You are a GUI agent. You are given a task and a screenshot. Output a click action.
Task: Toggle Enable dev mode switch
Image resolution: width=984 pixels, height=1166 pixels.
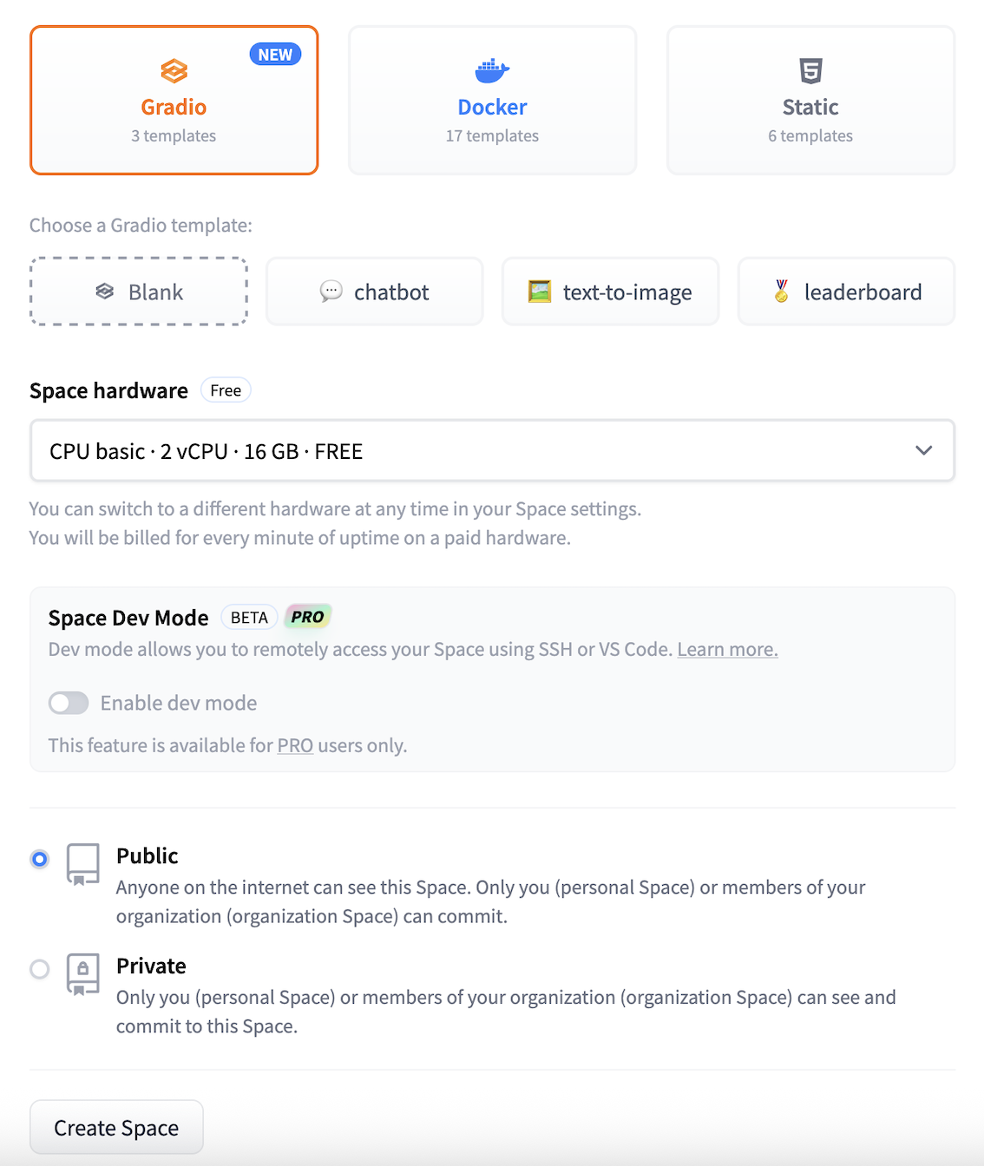(69, 703)
